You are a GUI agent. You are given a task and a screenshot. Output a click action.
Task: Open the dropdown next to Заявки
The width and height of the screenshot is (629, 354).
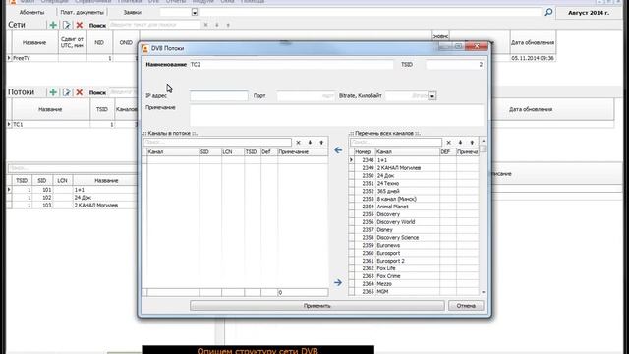click(x=195, y=12)
